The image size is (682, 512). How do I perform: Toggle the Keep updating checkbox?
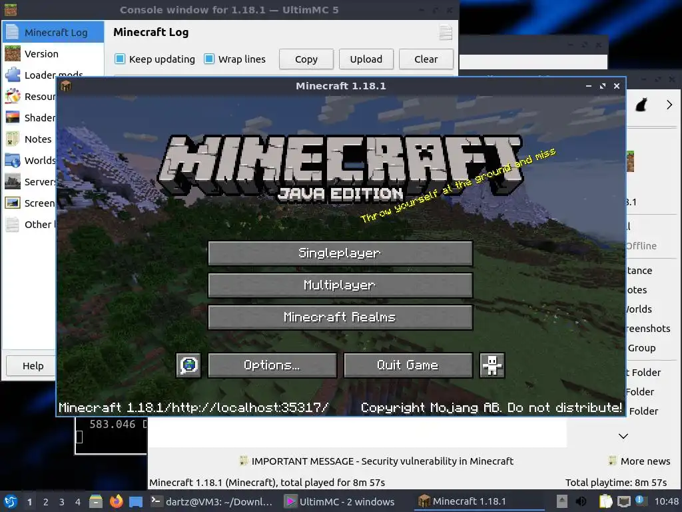click(120, 59)
